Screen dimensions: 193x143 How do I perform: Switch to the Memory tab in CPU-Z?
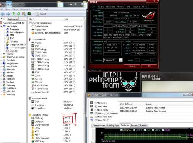point(120,7)
